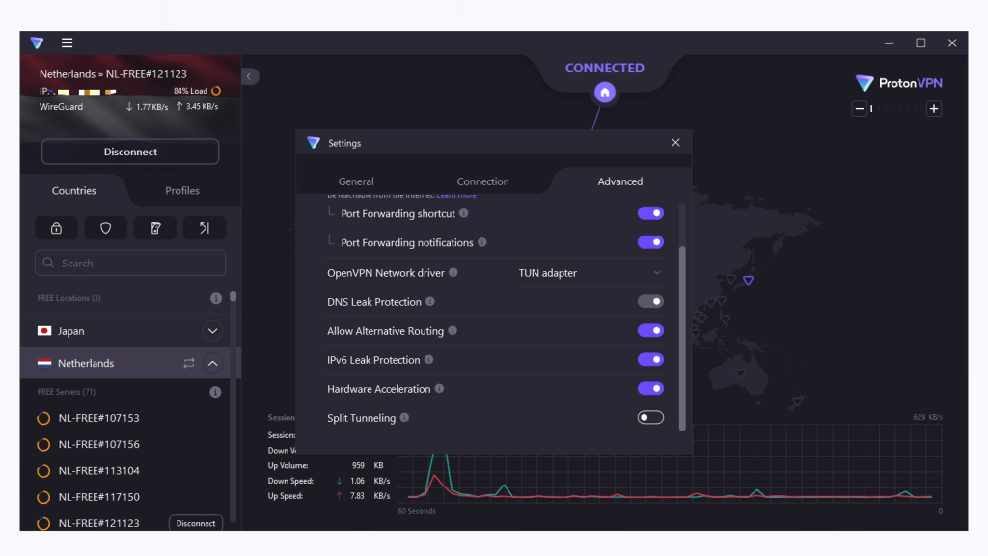Click the home icon under CONNECTED
Viewport: 988px width, 556px height.
604,93
